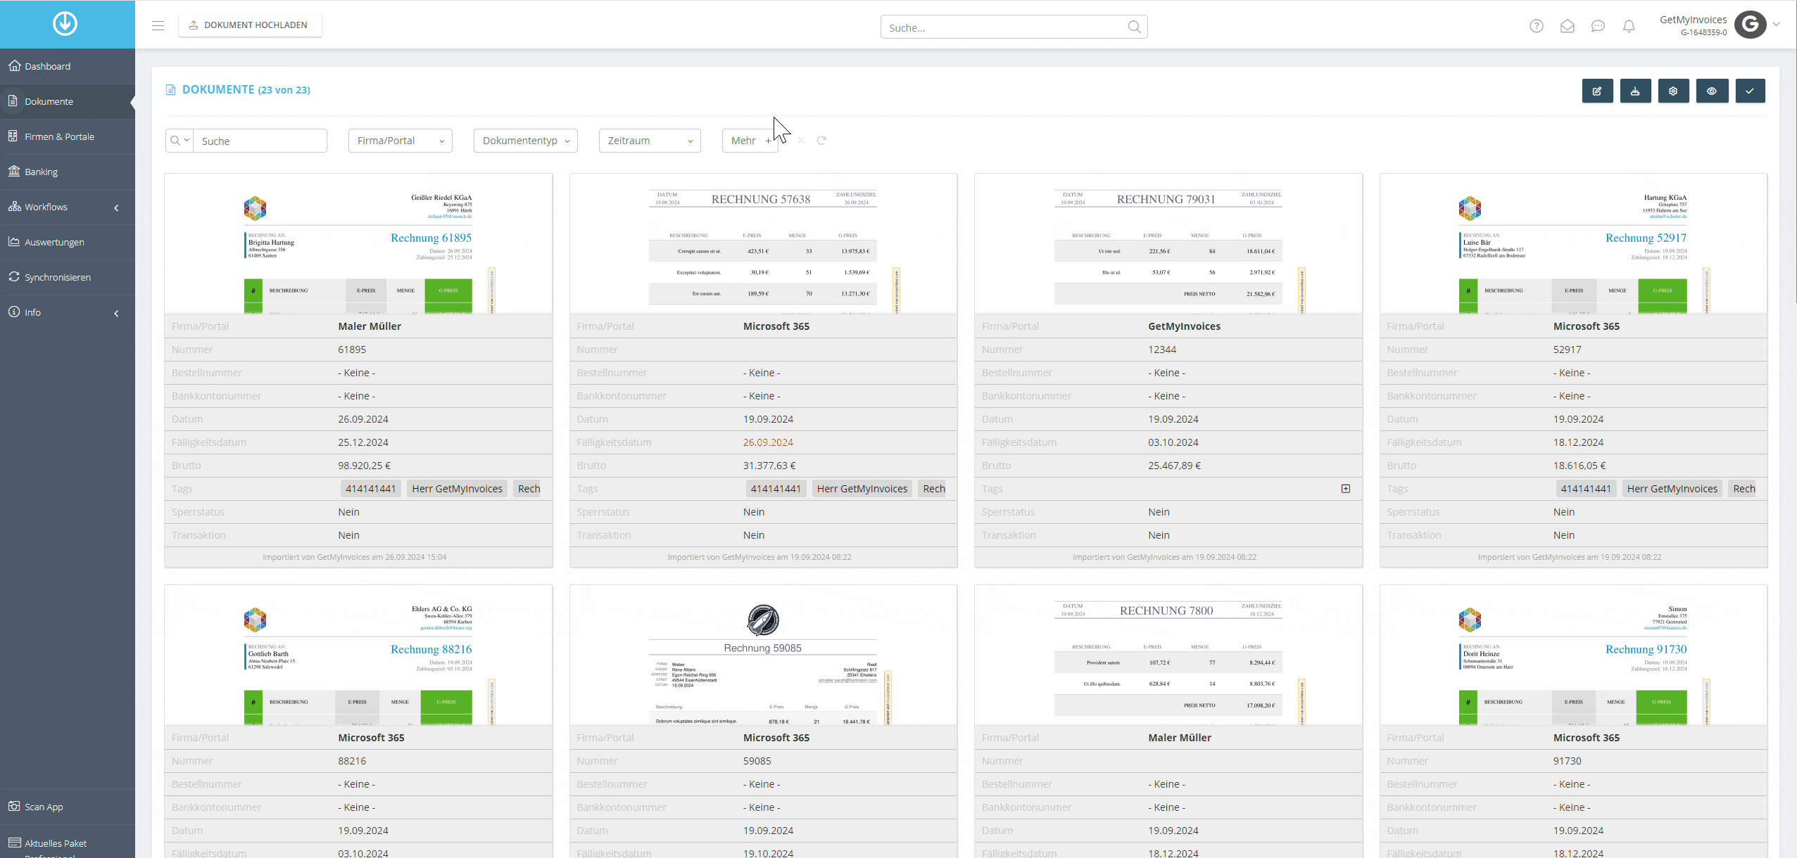Open the Firma/Portal filter dropdown
This screenshot has width=1797, height=858.
pyautogui.click(x=401, y=141)
